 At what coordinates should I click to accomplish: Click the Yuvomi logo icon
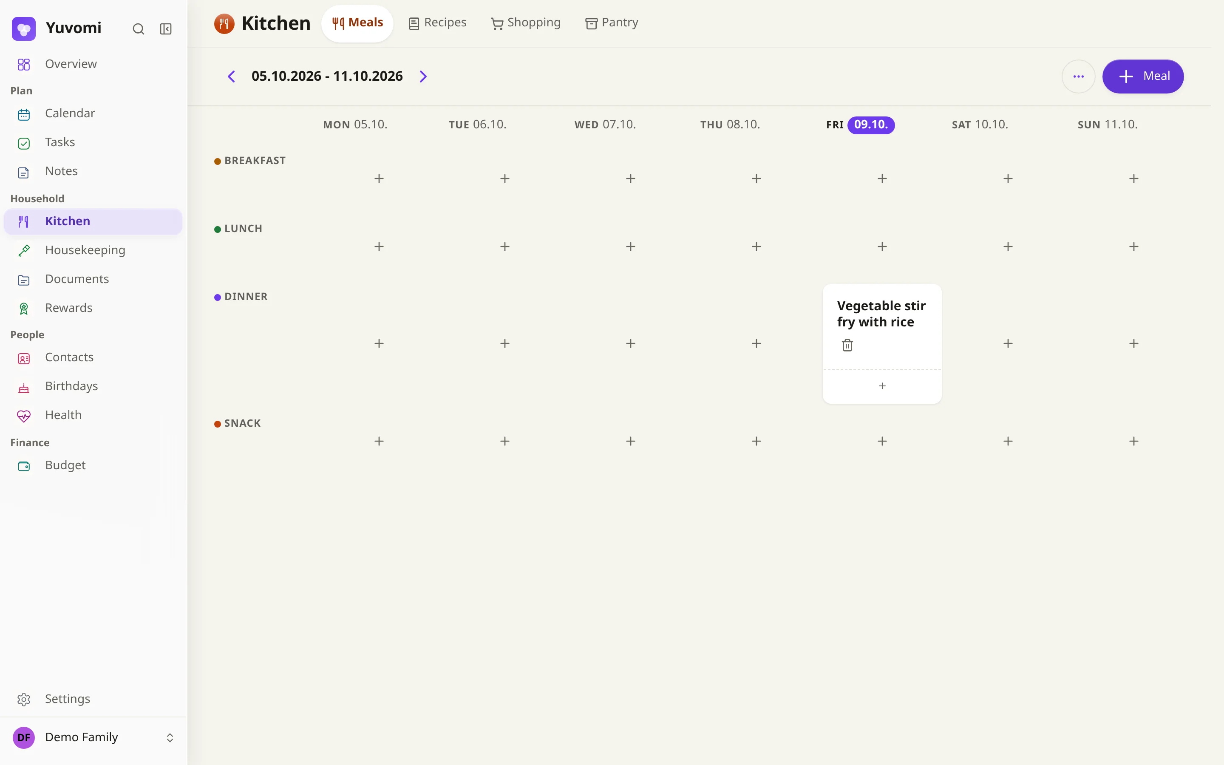(x=24, y=29)
